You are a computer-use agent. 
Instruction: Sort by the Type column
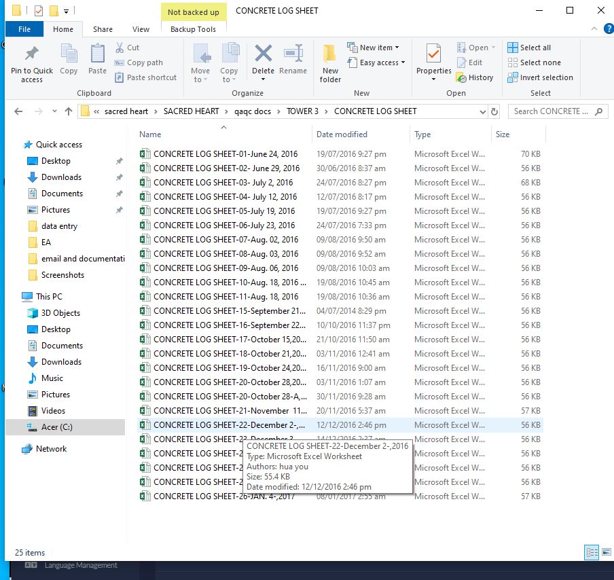tap(422, 134)
